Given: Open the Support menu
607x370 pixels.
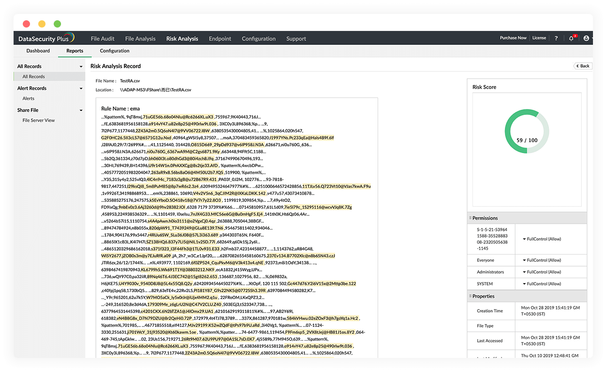Looking at the screenshot, I should pos(296,39).
